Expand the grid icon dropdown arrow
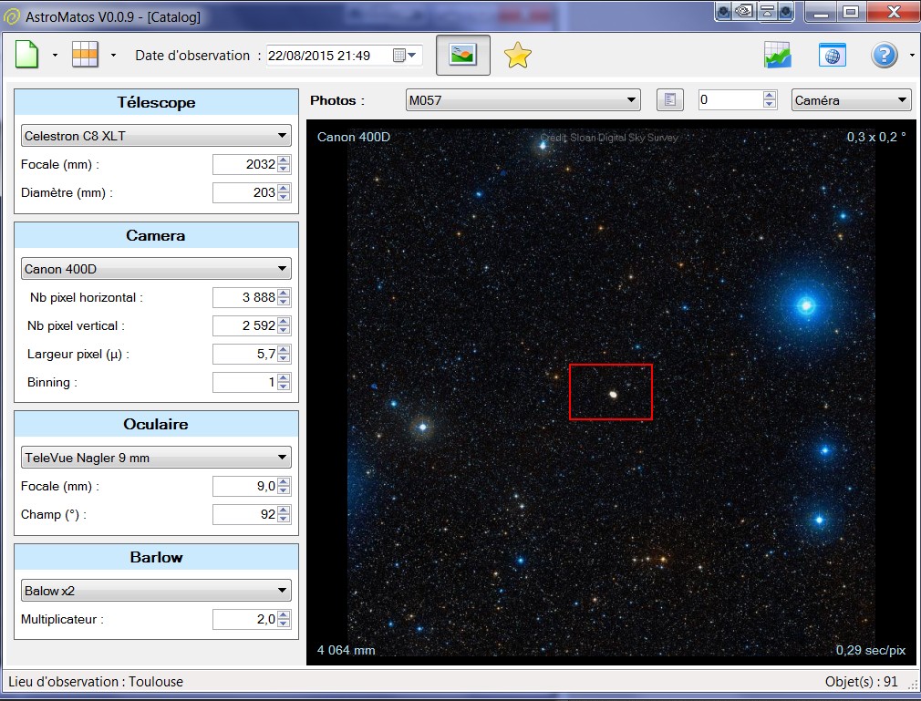921x701 pixels. 113,56
